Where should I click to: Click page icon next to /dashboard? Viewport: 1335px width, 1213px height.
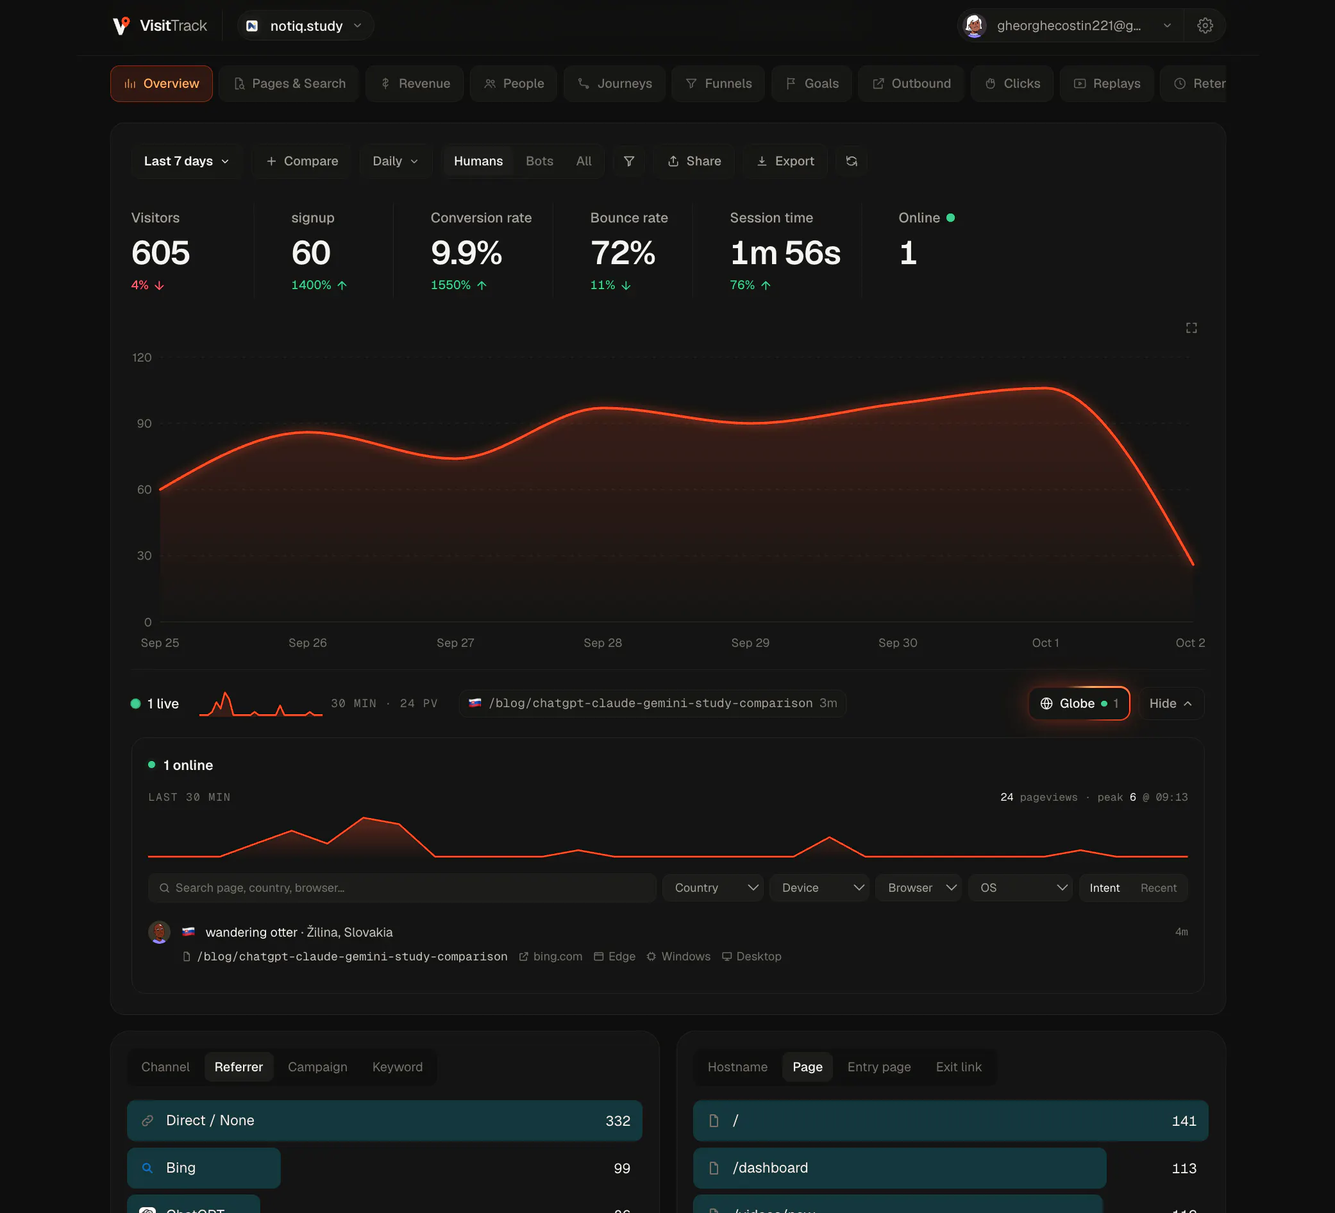pyautogui.click(x=714, y=1168)
